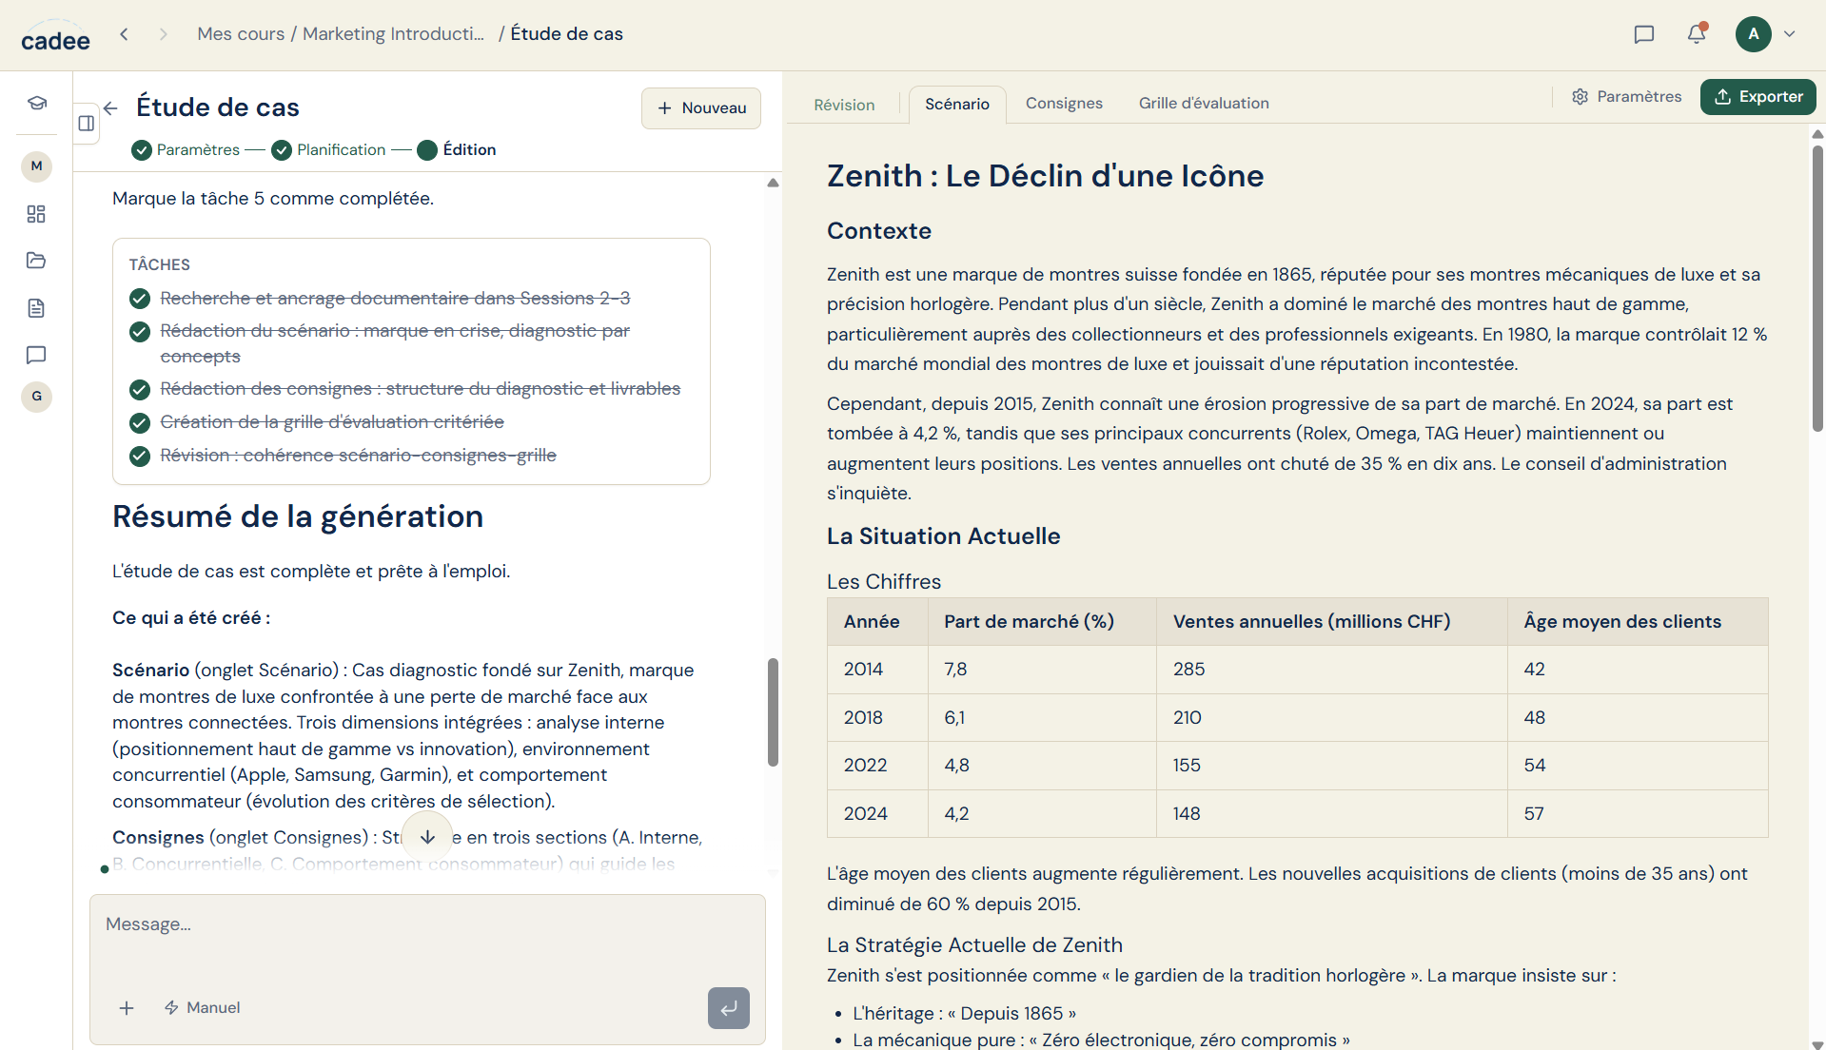Expand the account dropdown chevron

point(1790,34)
